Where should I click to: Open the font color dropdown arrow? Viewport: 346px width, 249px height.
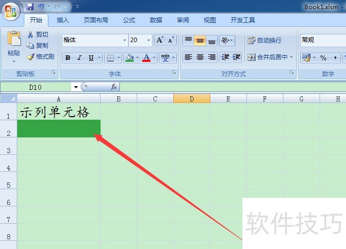[x=154, y=58]
